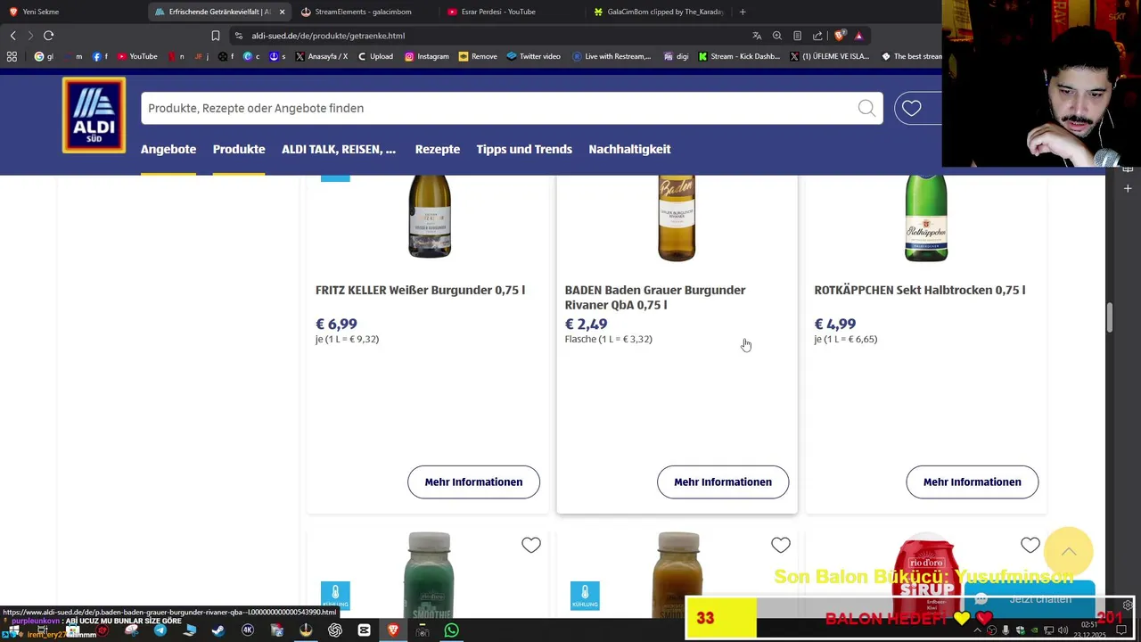
Task: Switch to StreamElements - galacimbom tab
Action: click(x=363, y=12)
